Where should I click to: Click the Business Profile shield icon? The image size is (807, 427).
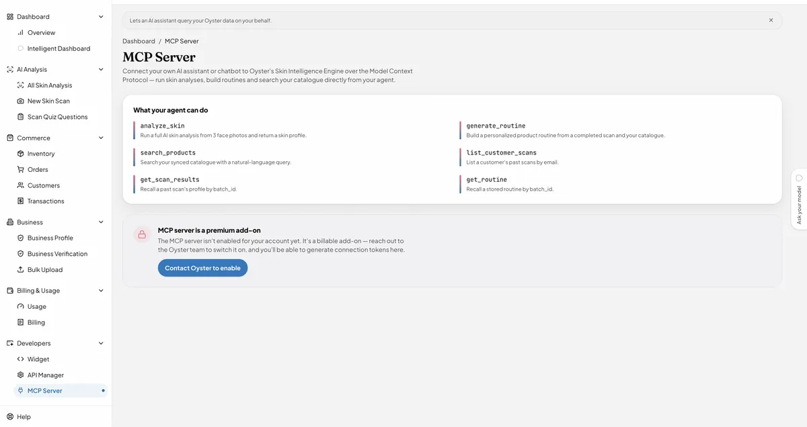pos(20,238)
